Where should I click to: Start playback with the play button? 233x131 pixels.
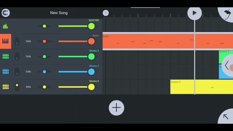(x=194, y=13)
